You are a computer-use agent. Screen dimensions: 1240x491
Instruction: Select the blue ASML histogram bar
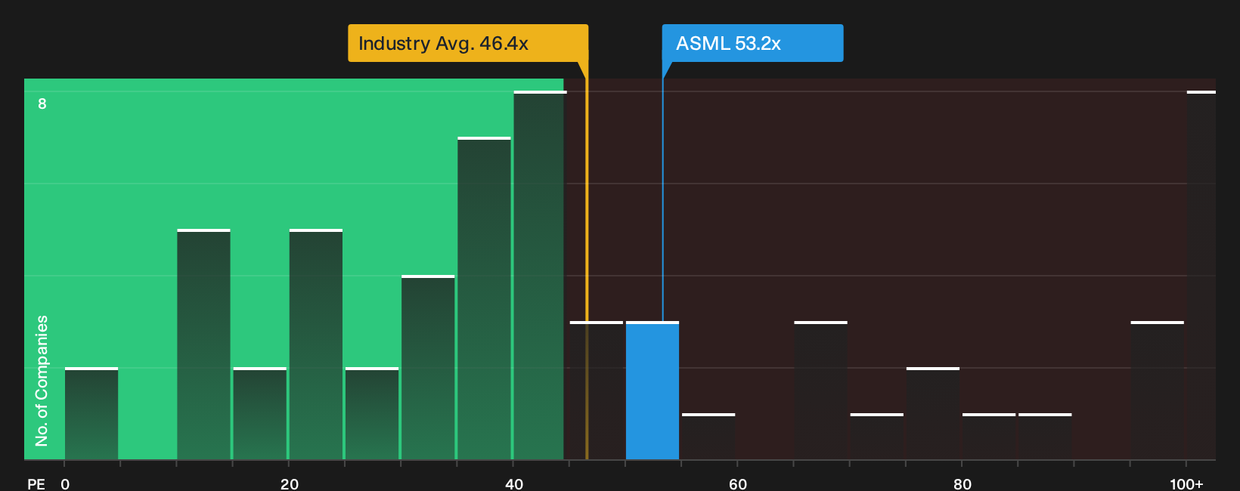[653, 391]
